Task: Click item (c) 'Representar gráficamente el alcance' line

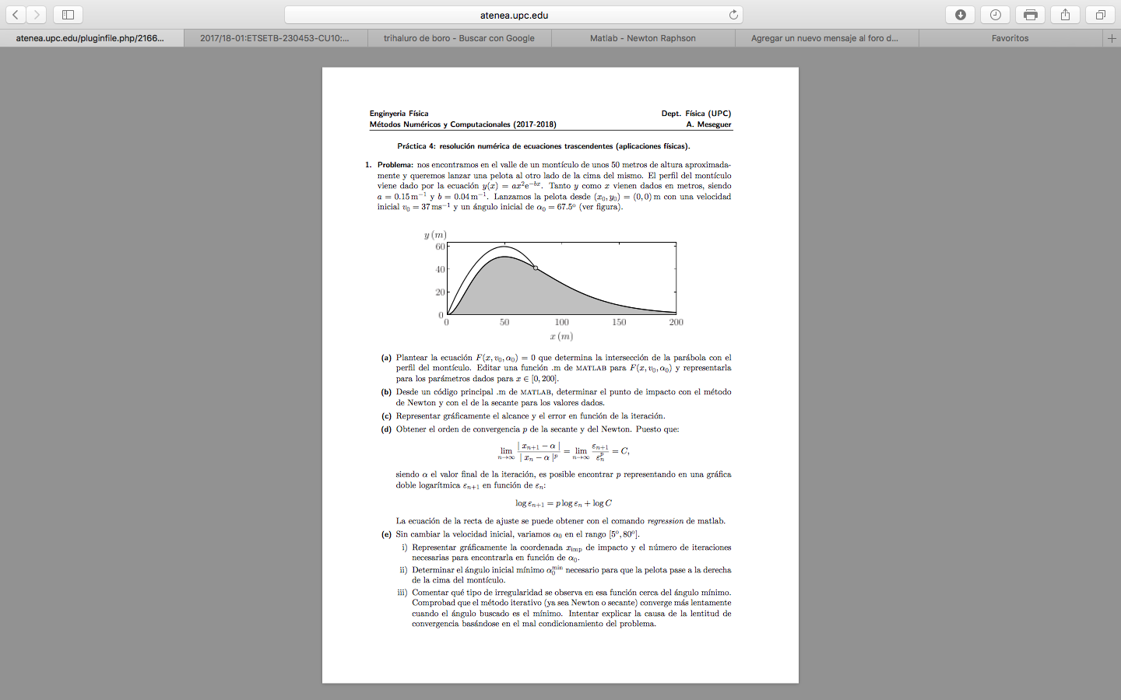Action: point(523,416)
